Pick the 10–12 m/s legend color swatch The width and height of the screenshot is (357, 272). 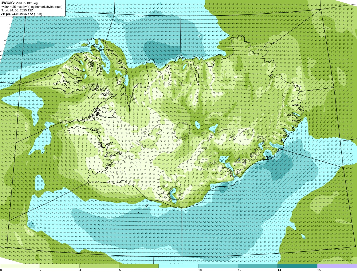coord(218,266)
